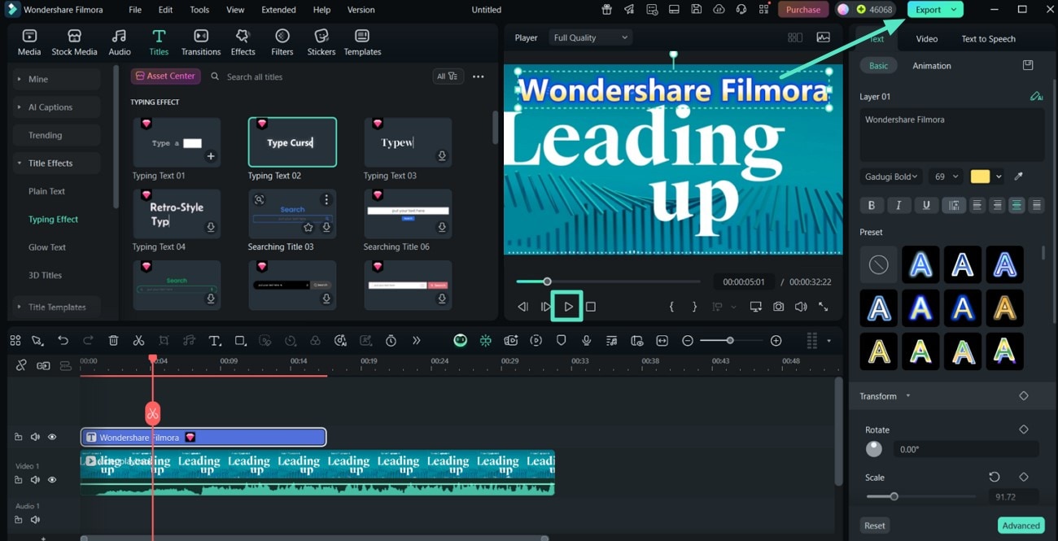Image resolution: width=1058 pixels, height=541 pixels.
Task: Click the Split scissors icon in timeline toolbar
Action: point(138,341)
